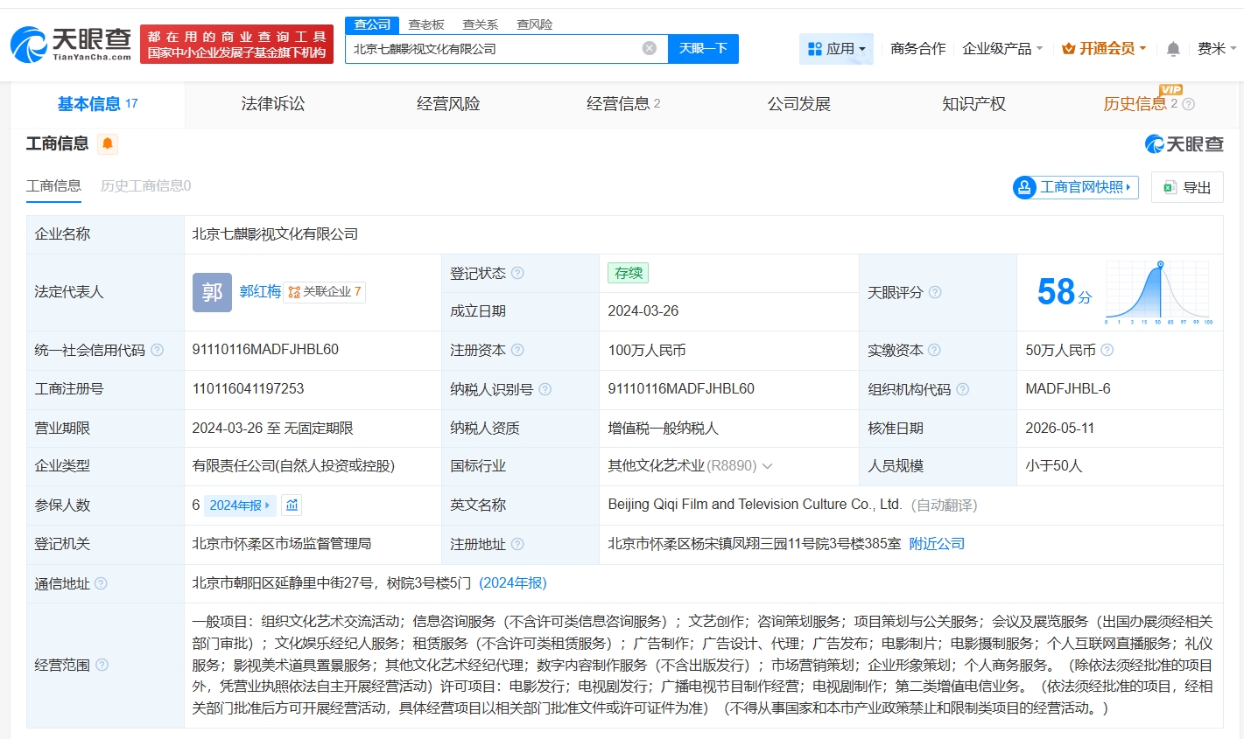Click the help icon next to 注册地址

tap(517, 544)
